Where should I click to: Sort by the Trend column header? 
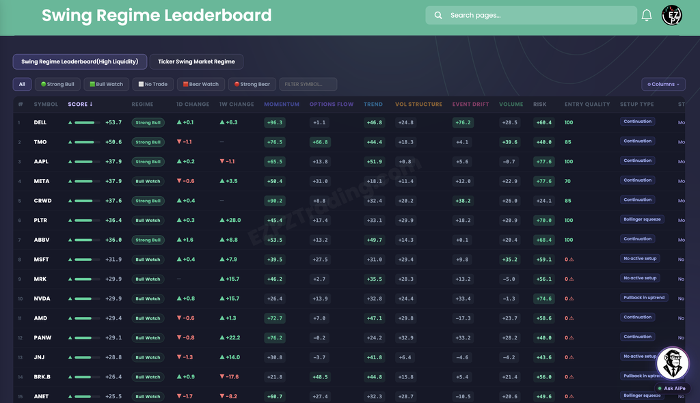point(373,104)
